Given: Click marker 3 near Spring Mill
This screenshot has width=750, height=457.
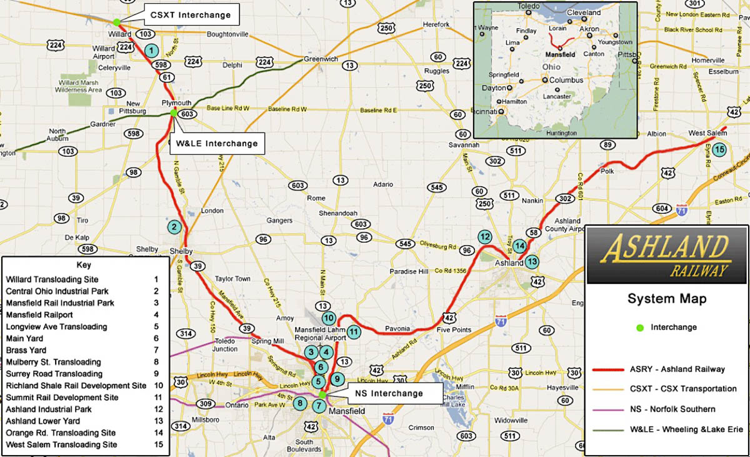Looking at the screenshot, I should [x=311, y=353].
